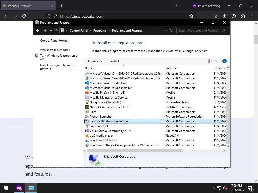Click Control Panel breadcrumb segment

click(79, 31)
